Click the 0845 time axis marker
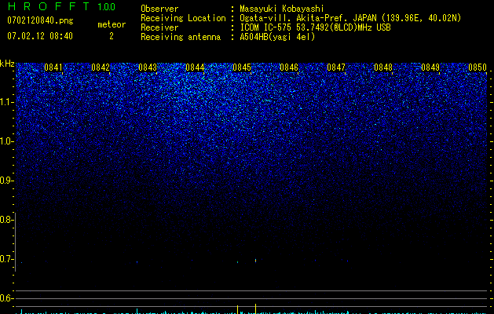The width and height of the screenshot is (494, 314). pyautogui.click(x=242, y=68)
